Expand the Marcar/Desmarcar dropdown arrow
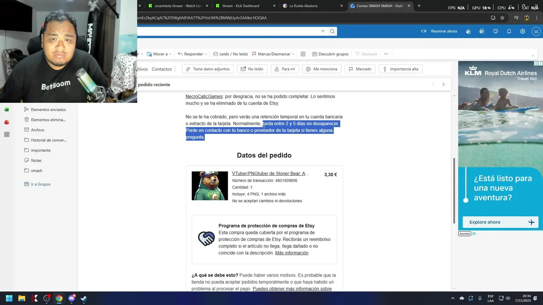The image size is (543, 305). click(293, 54)
